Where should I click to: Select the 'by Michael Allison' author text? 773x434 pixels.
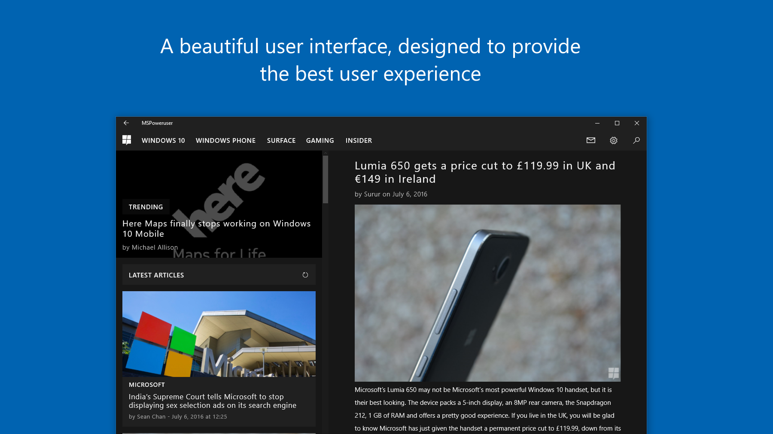(x=150, y=247)
